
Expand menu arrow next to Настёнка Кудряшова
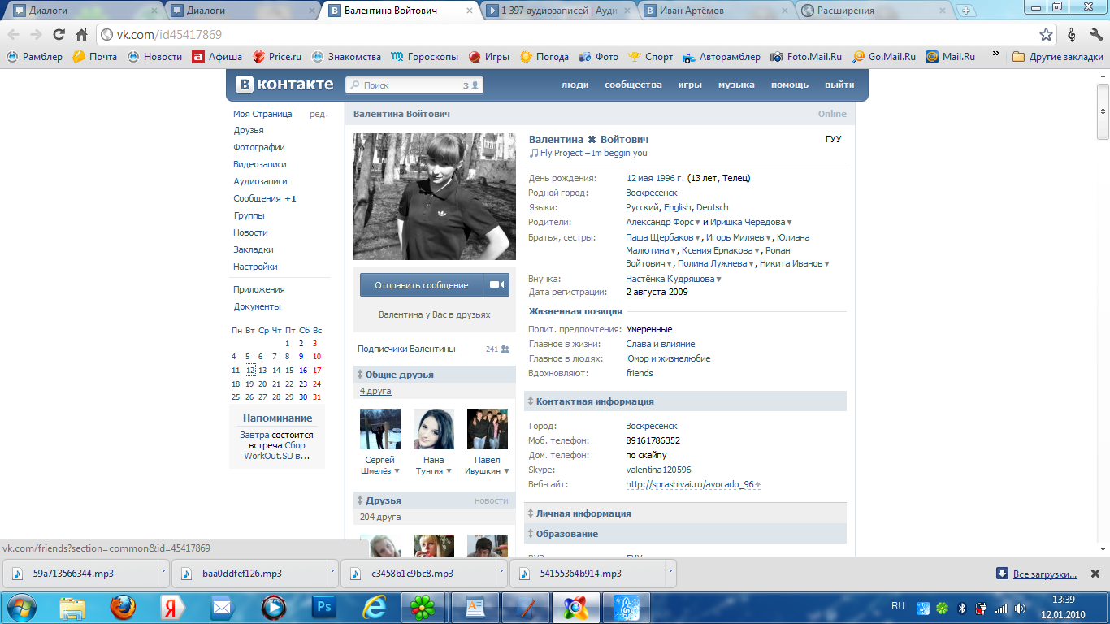[x=718, y=279]
